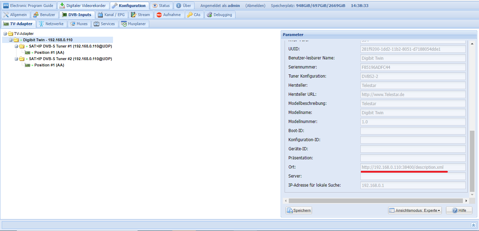This screenshot has width=479, height=231.
Task: Select the DVB-Inputs tab
Action: tap(77, 15)
